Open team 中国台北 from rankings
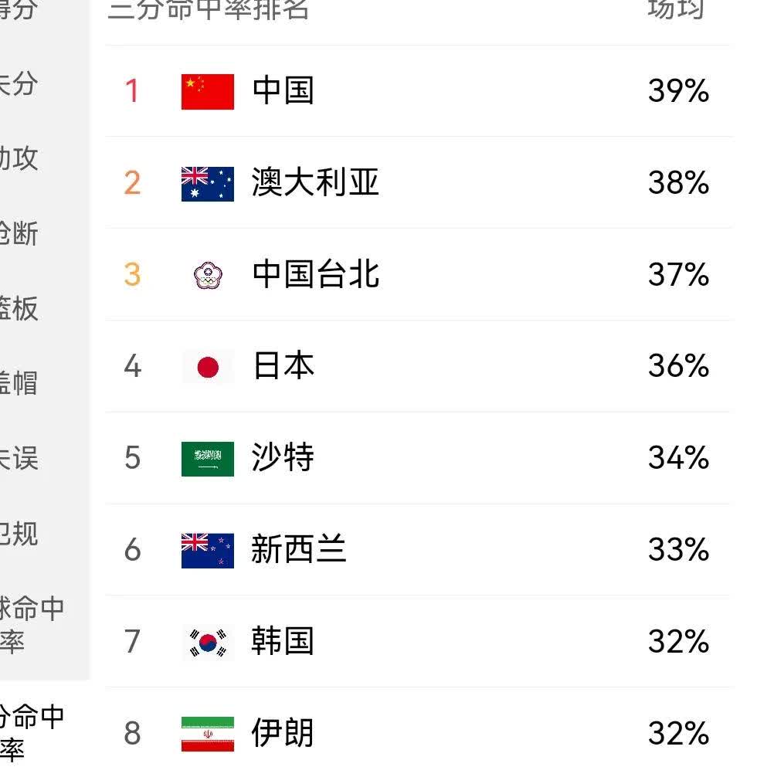Viewport: 757px width, 777px height. [315, 275]
